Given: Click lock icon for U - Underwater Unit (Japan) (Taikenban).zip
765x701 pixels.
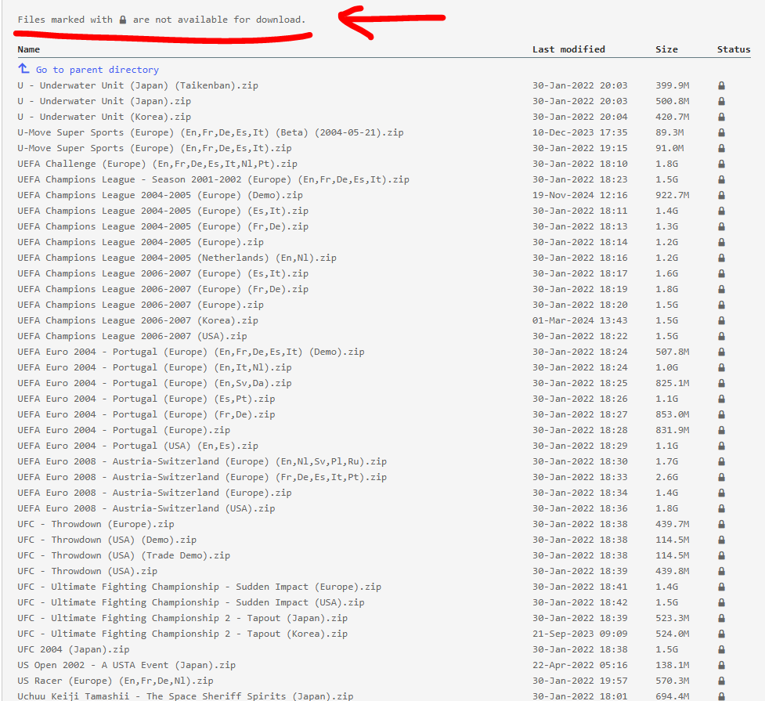Looking at the screenshot, I should point(721,85).
